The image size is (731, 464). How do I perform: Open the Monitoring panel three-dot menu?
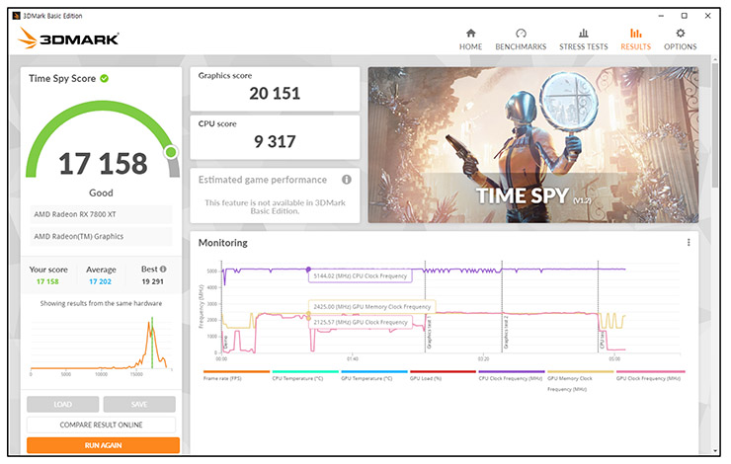(689, 243)
